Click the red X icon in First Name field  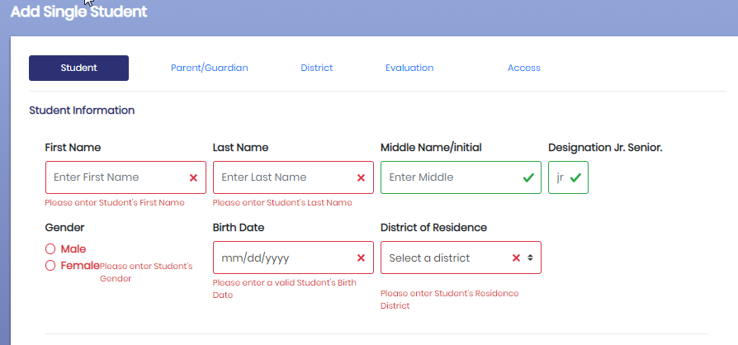click(x=193, y=177)
